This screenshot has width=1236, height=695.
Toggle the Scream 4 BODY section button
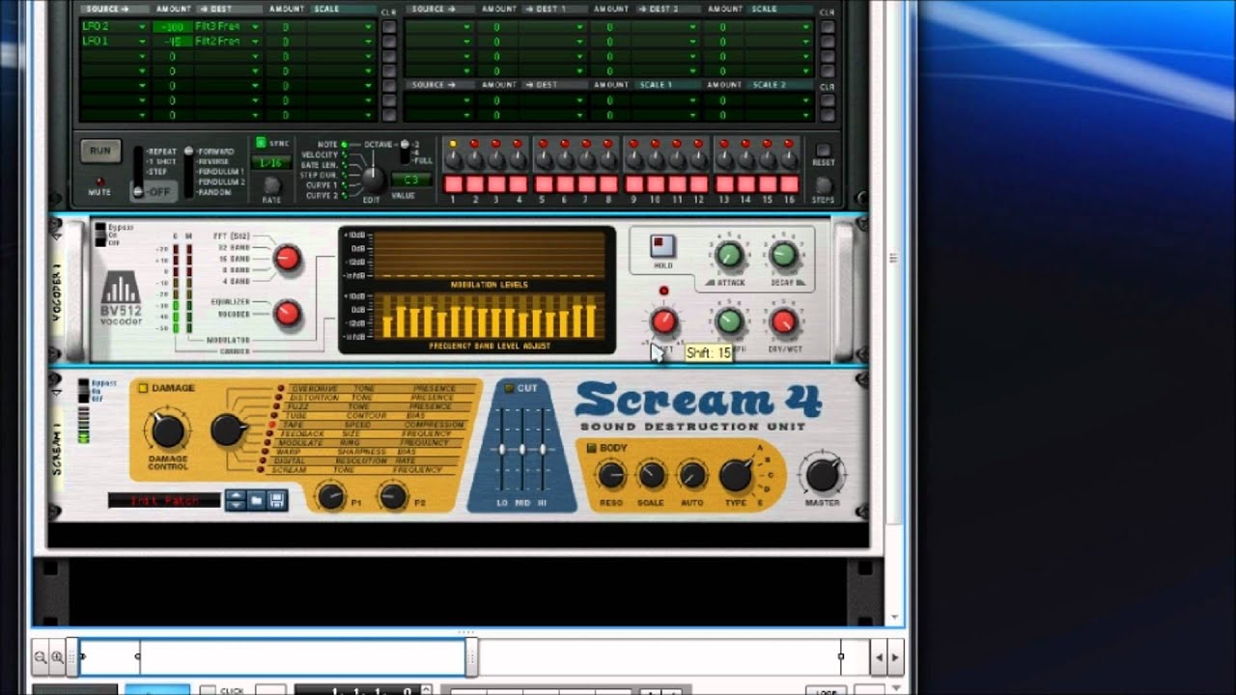pyautogui.click(x=591, y=448)
